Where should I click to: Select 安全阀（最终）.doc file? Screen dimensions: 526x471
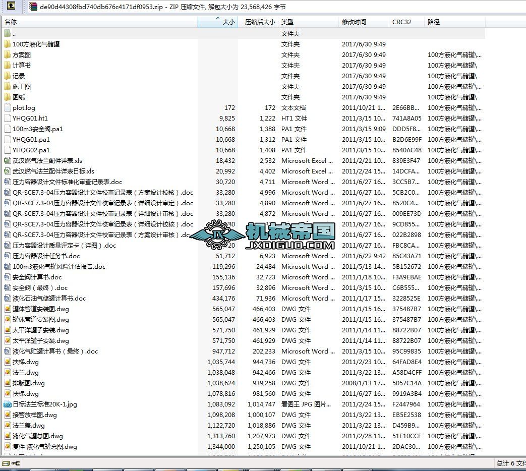pos(40,288)
